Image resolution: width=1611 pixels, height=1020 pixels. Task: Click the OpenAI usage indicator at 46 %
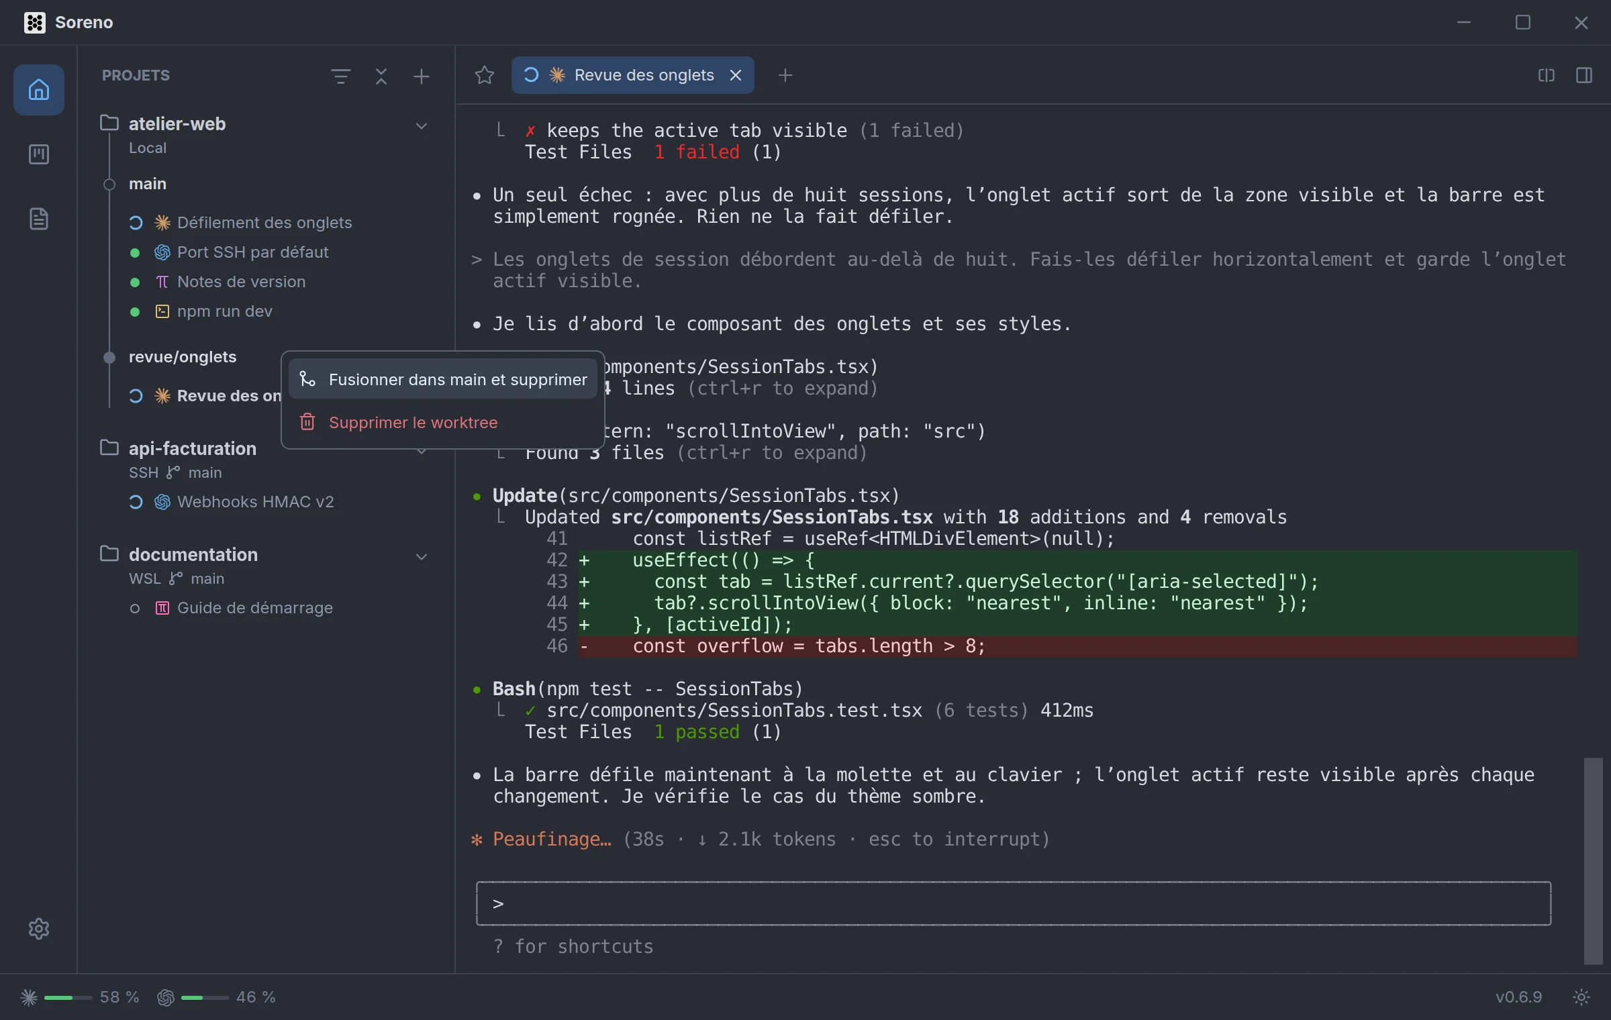click(216, 997)
